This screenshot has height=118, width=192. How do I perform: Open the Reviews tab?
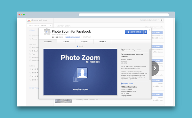(66, 42)
